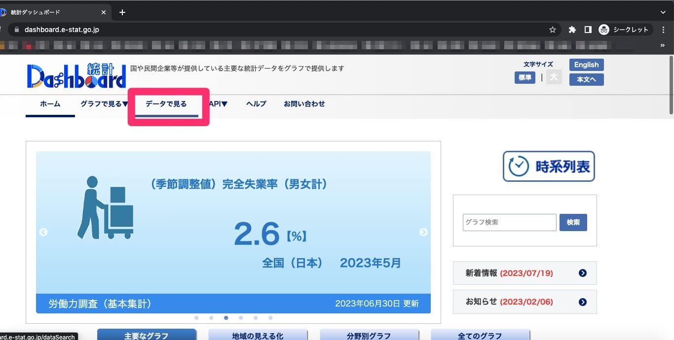674x340 pixels.
Task: Set text size to 大
Action: [554, 77]
